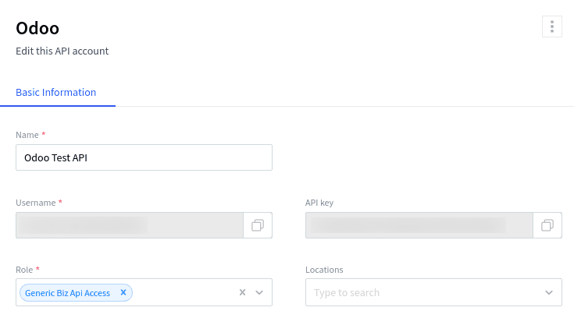Click the Locations field label

point(324,270)
